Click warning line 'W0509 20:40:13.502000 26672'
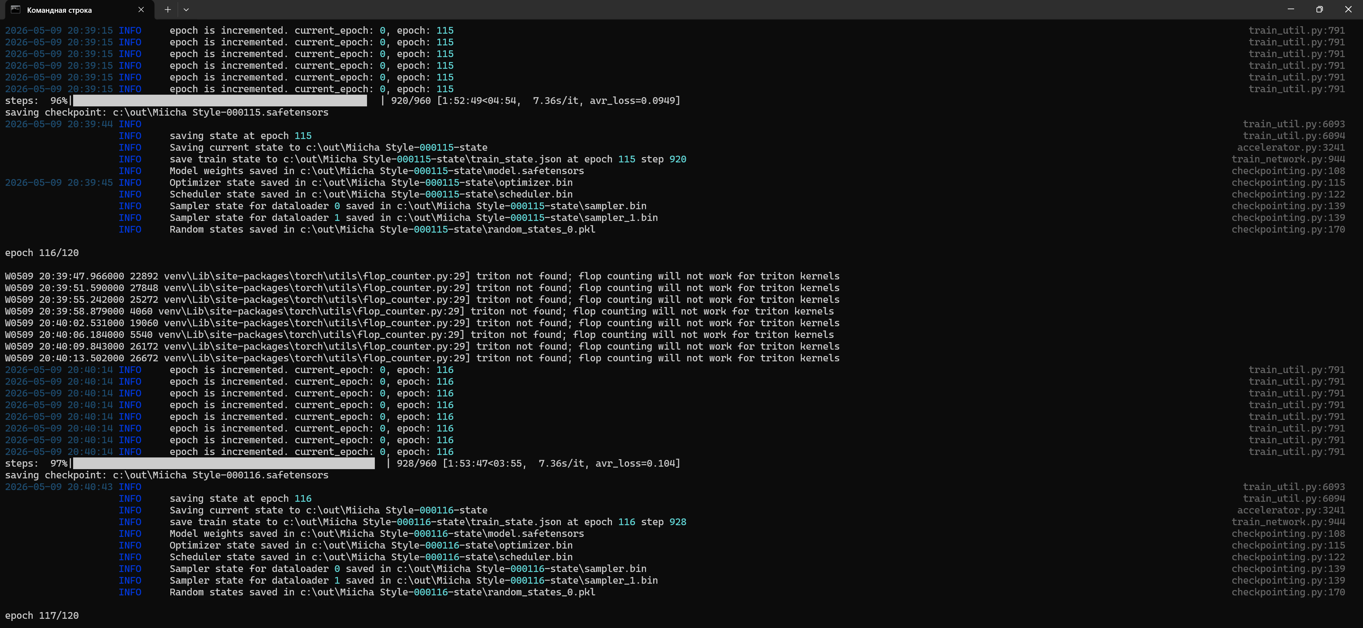 [422, 359]
